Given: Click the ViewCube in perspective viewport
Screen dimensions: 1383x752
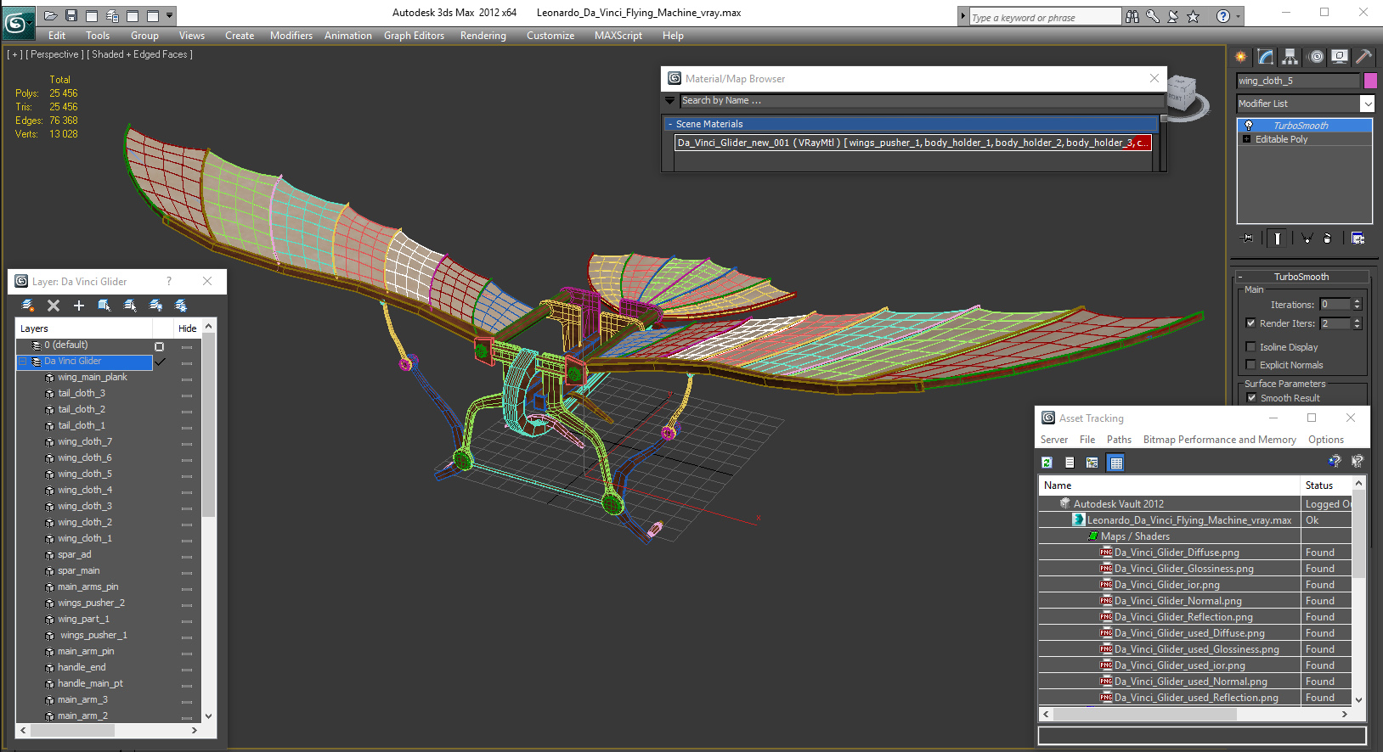Looking at the screenshot, I should coord(1182,95).
